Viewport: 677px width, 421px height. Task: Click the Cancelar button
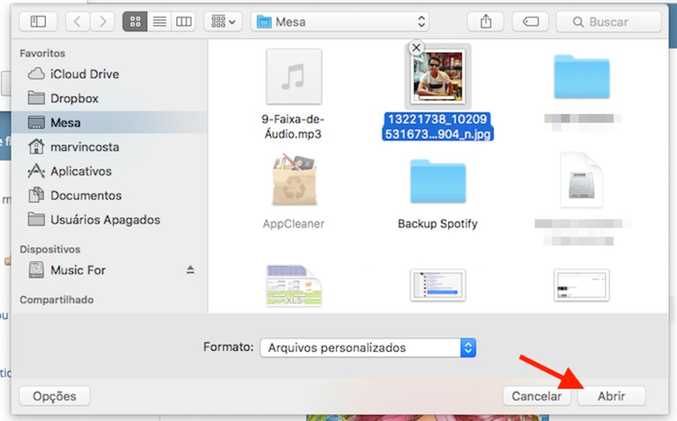536,396
